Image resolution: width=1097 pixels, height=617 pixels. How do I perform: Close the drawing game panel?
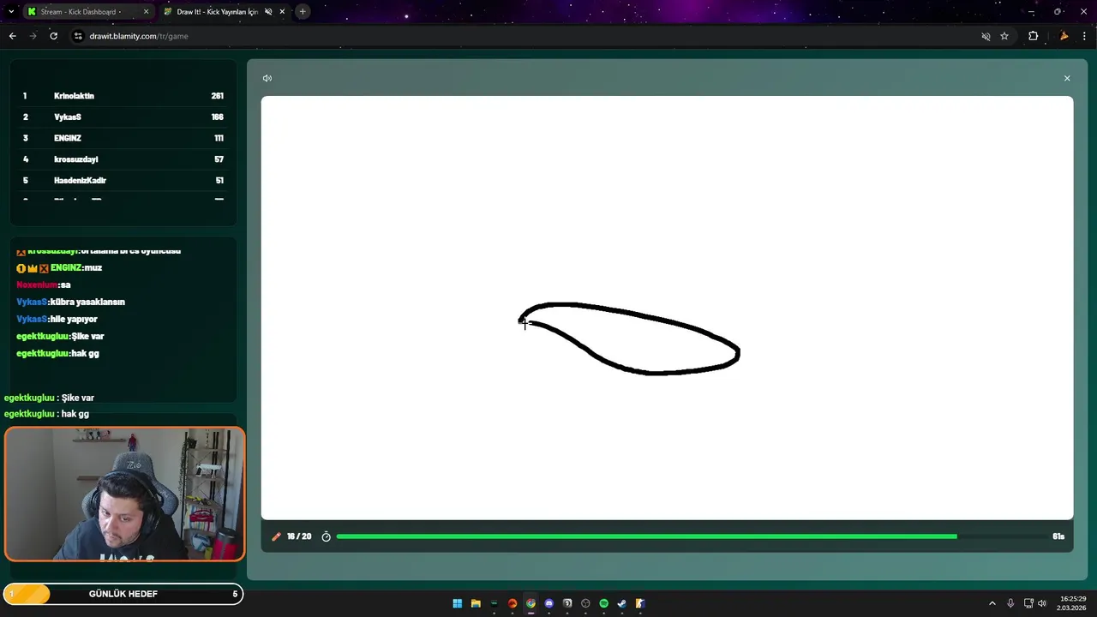pos(1067,78)
